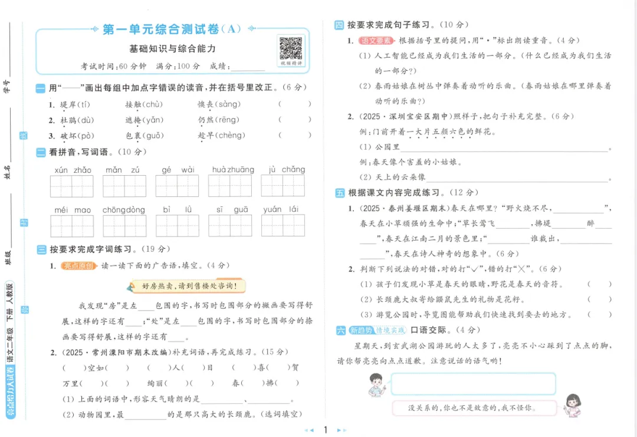Click the boy cartoon illustration
Image resolution: width=637 pixels, height=437 pixels.
pos(376,385)
